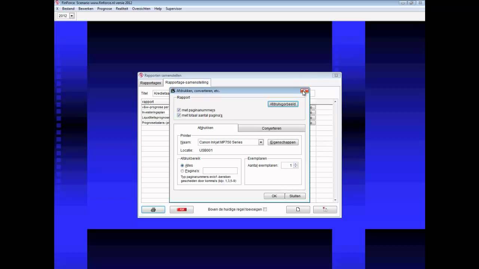Viewport: 479px width, 269px height.
Task: Select the 'Liquiditeitsprognose' report row
Action: pyautogui.click(x=155, y=118)
